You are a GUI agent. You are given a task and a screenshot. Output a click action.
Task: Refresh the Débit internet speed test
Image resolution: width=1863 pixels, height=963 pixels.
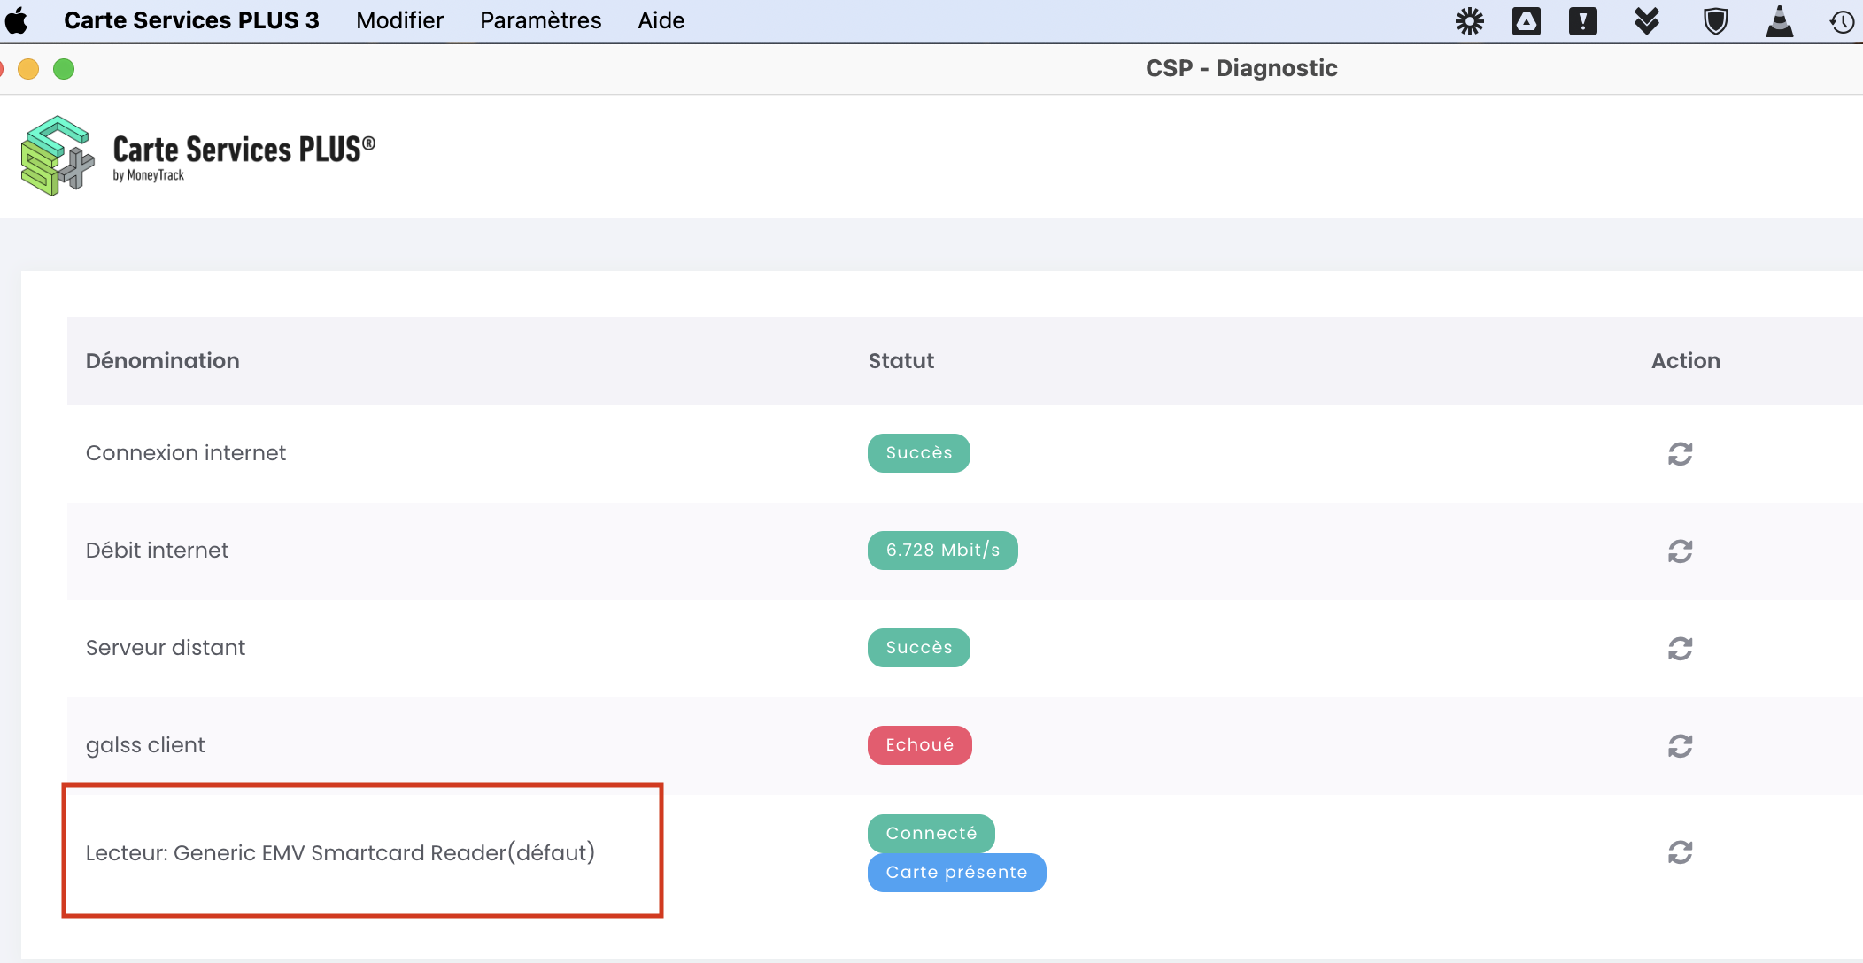pos(1680,551)
